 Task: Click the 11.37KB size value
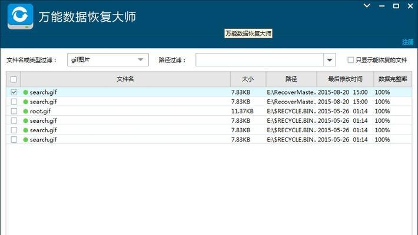pos(243,111)
